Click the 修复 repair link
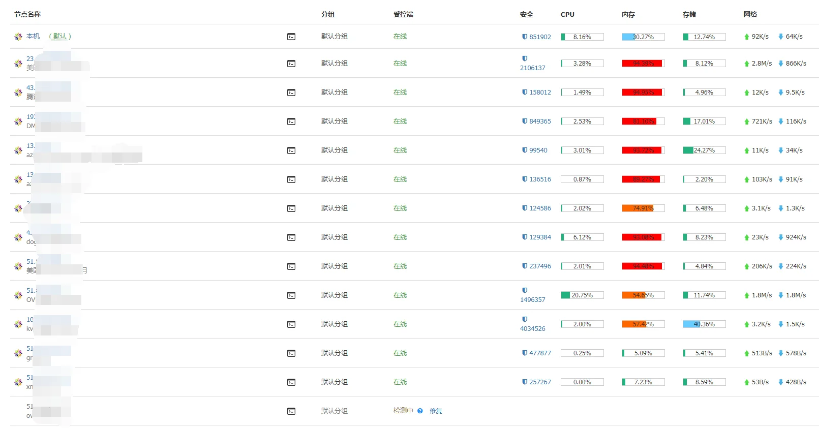 (x=436, y=411)
